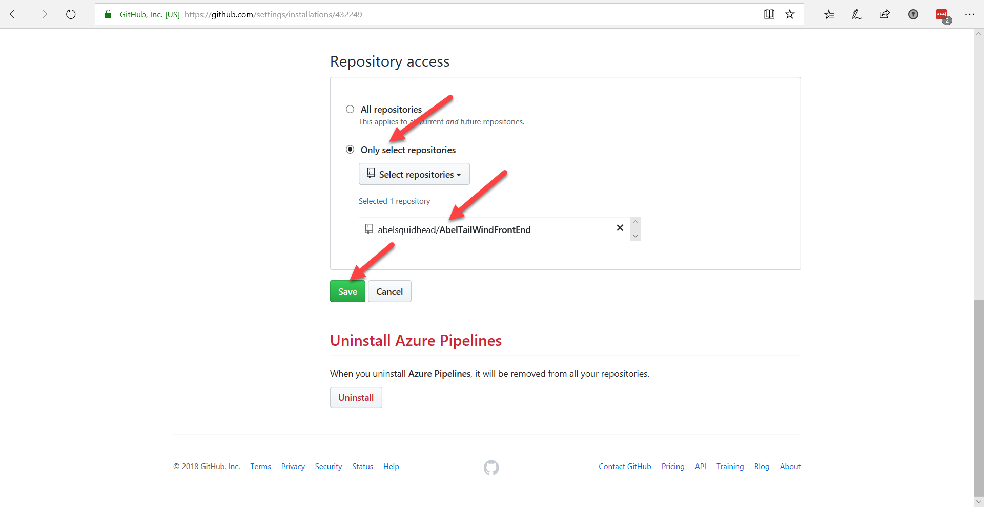Screen dimensions: 984x507
Task: Go back using browser back arrow
Action: click(x=14, y=14)
